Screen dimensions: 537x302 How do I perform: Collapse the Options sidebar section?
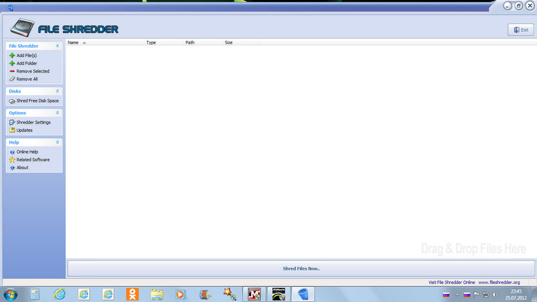coord(58,113)
